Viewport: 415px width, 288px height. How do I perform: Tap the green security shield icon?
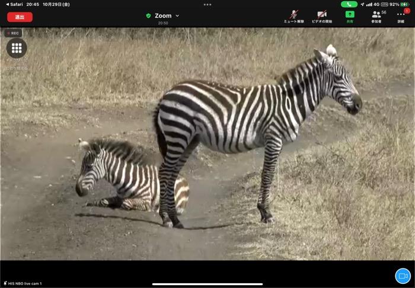(148, 16)
